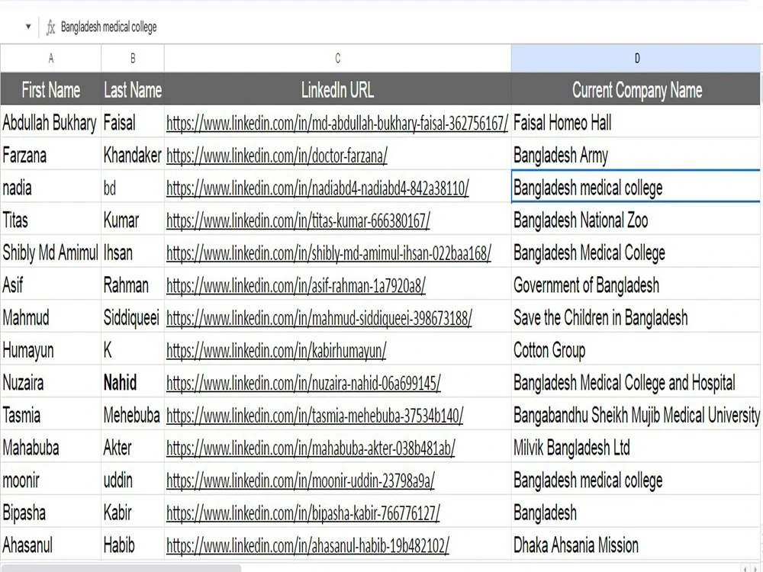Open the moonir-uddin LinkedIn link
Screen dimensions: 763x572
pos(301,480)
